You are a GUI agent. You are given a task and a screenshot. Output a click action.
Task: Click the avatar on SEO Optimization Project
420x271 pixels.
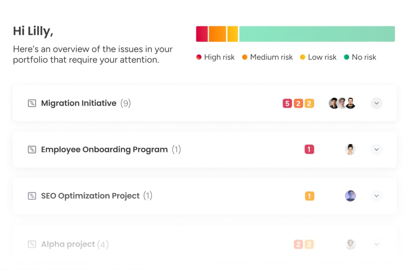[x=350, y=196]
